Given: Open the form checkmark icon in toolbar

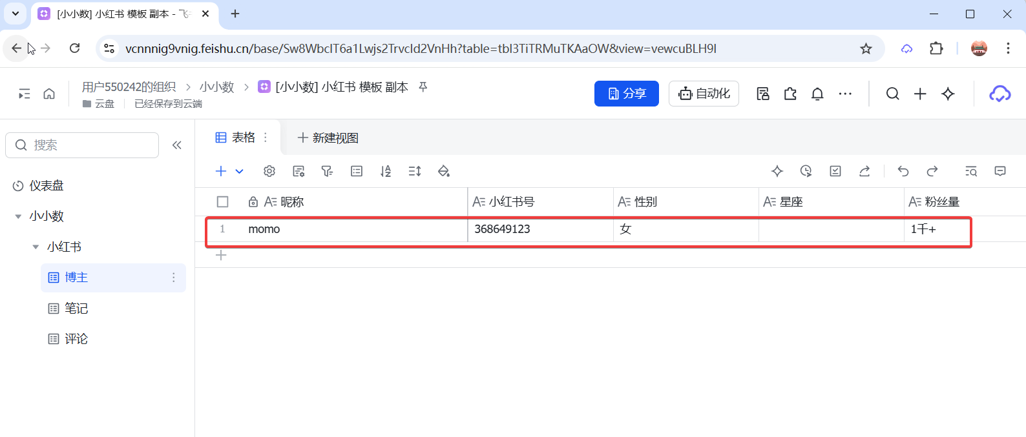Looking at the screenshot, I should (x=835, y=171).
